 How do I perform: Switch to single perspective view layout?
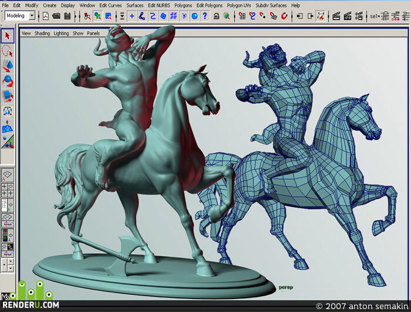[x=7, y=175]
